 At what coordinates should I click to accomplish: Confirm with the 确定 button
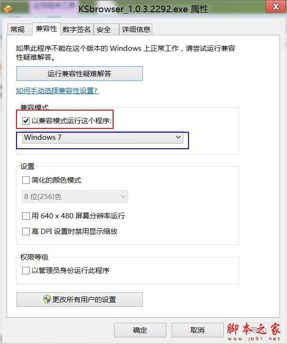click(x=140, y=330)
